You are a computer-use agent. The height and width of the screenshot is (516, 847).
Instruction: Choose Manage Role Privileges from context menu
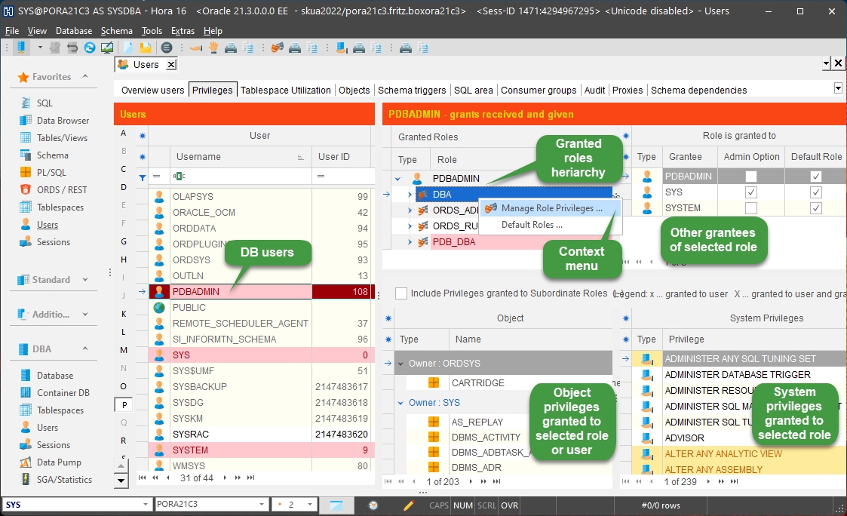tap(551, 208)
